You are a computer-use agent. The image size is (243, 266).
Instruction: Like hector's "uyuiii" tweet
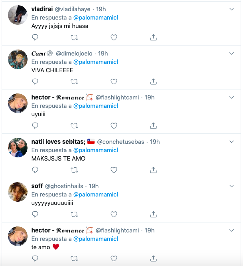pyautogui.click(x=114, y=126)
